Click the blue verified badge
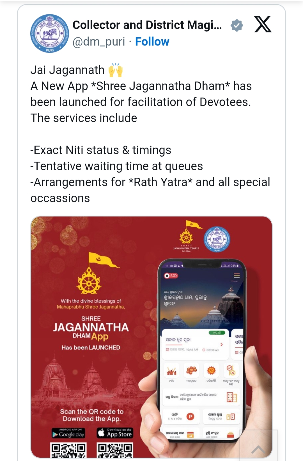 237,26
